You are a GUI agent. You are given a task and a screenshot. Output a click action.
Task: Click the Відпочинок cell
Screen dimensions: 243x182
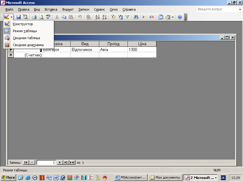85,49
